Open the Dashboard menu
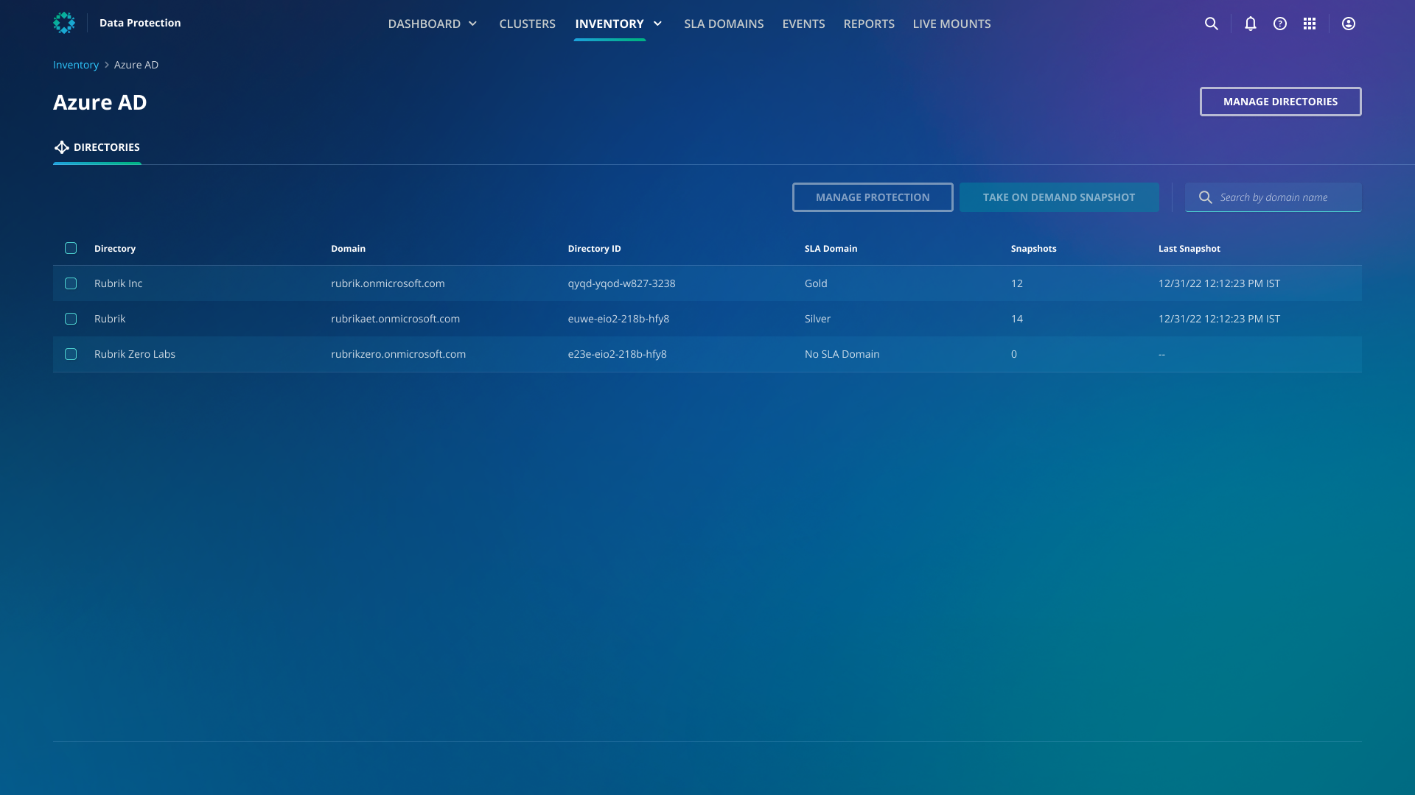Screen dimensions: 1415x795 tap(424, 24)
